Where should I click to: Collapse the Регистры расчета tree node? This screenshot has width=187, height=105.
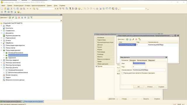click(x=1, y=68)
